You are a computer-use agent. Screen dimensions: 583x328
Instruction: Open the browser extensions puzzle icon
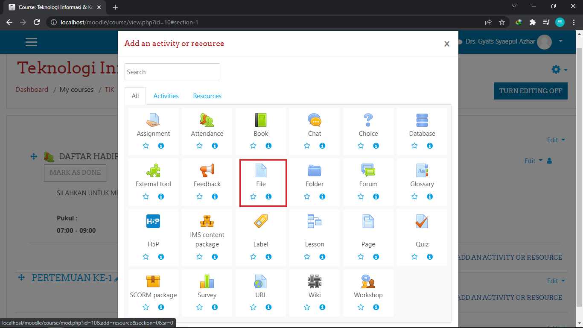532,22
